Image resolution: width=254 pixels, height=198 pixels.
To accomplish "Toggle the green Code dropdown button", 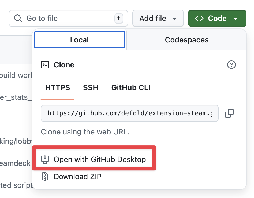I will (x=217, y=19).
